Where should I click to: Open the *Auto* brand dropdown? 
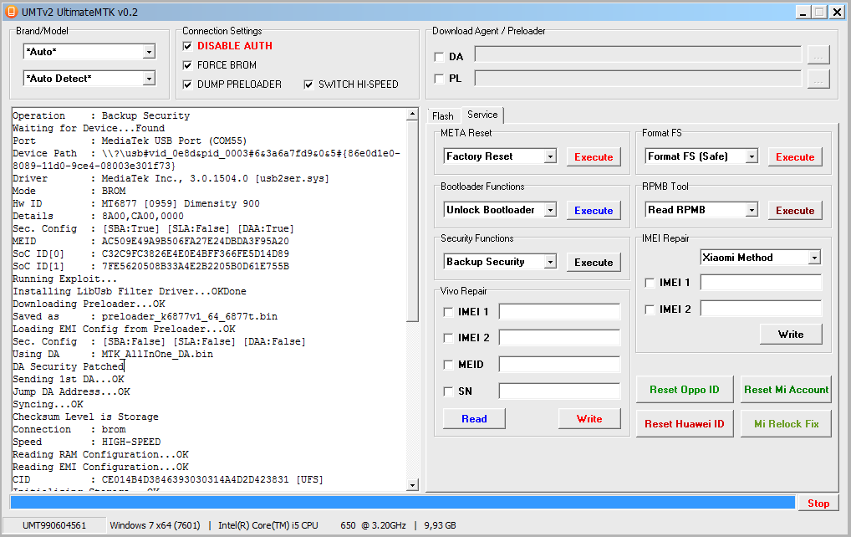pyautogui.click(x=149, y=52)
